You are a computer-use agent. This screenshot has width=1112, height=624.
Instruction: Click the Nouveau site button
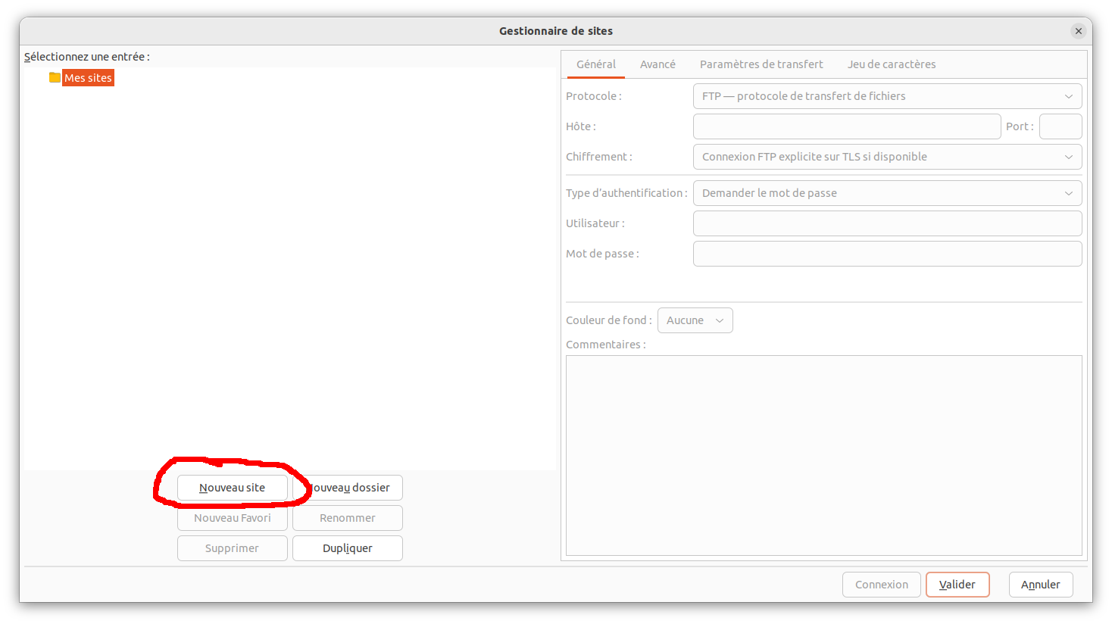click(233, 488)
